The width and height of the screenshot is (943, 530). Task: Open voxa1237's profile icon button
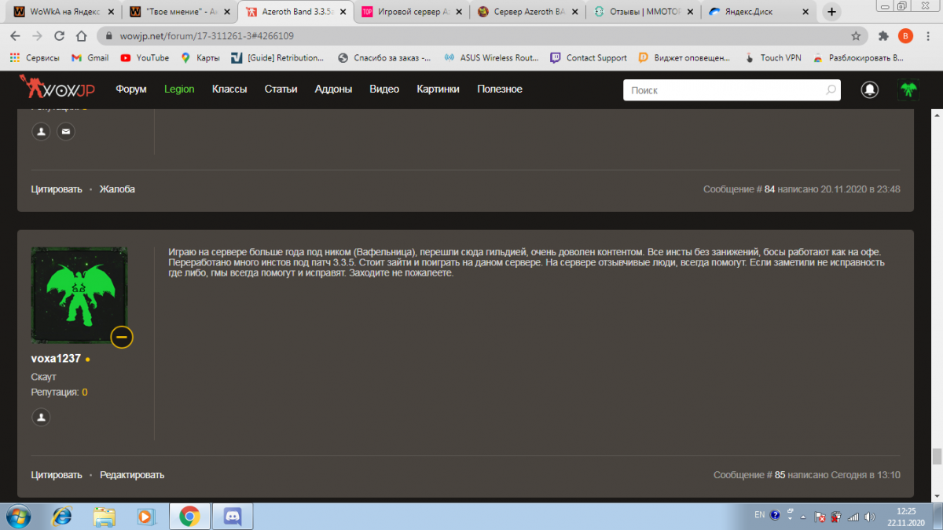click(x=41, y=417)
